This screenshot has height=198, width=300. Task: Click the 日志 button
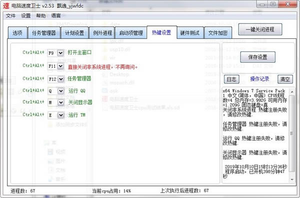231,79
